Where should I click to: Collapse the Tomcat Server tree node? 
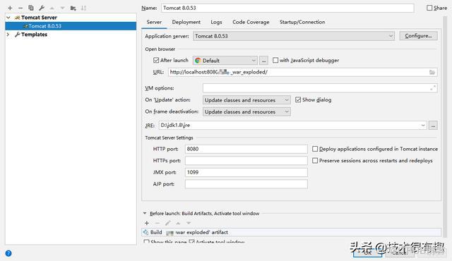(x=8, y=18)
